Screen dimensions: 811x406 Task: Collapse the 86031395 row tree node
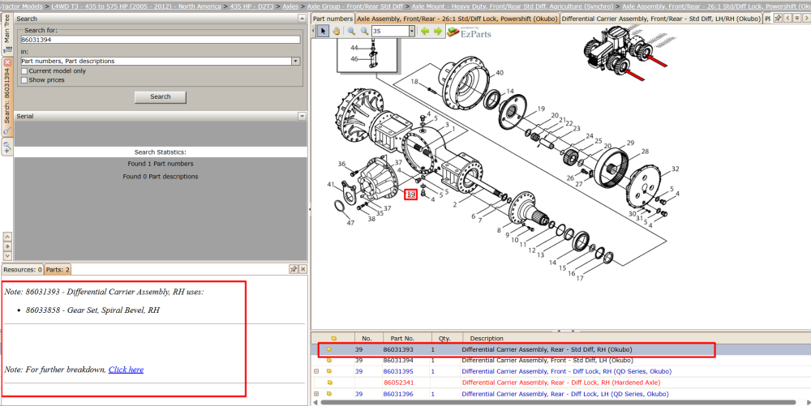click(x=316, y=371)
